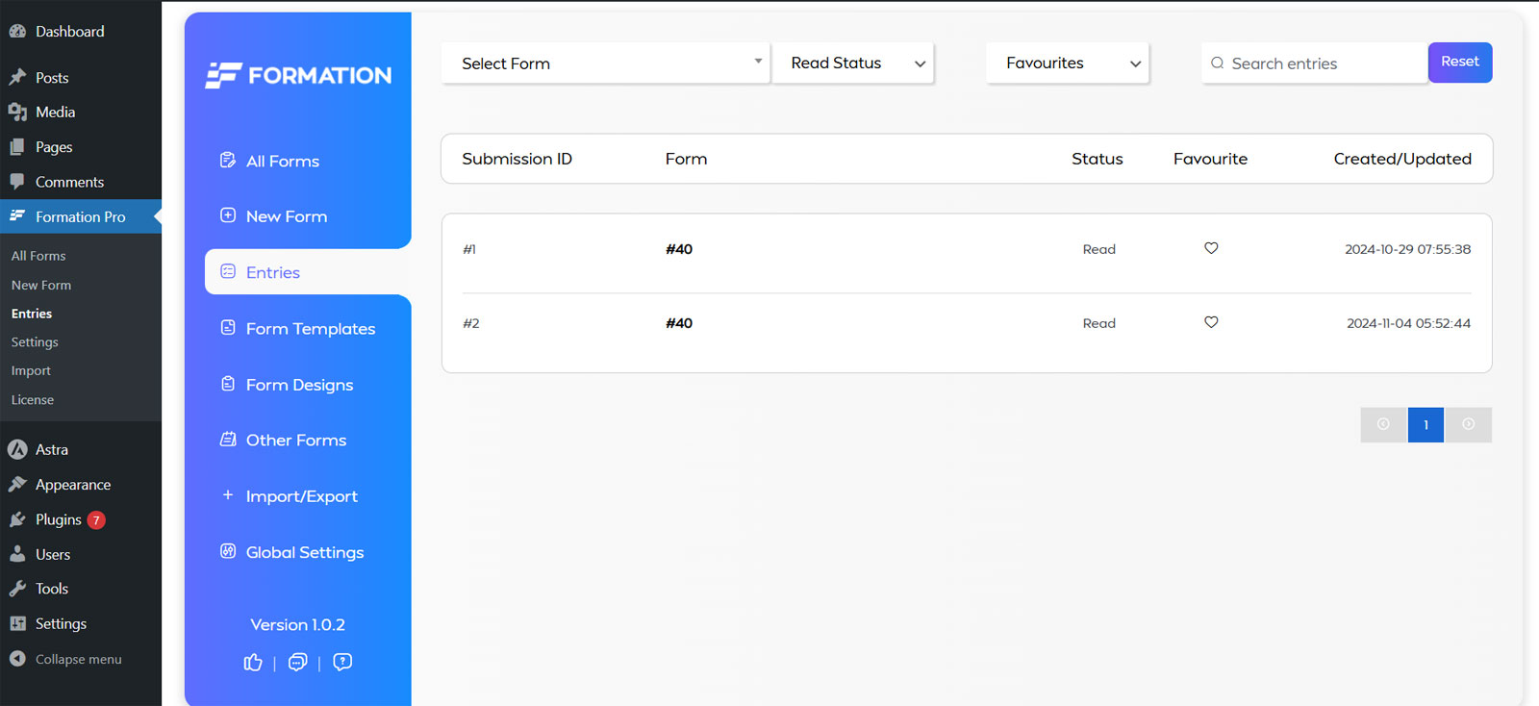Click the Status column header
This screenshot has height=706, width=1539.
click(x=1097, y=159)
